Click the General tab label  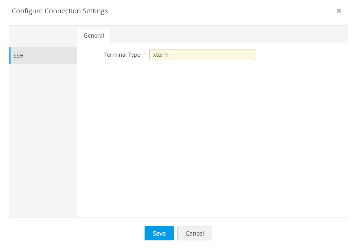(x=94, y=36)
